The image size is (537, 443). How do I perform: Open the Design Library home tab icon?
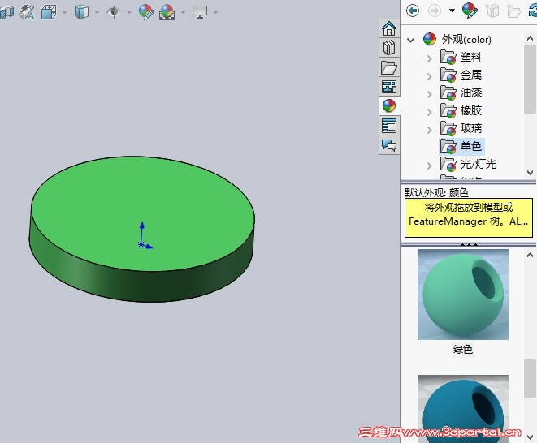click(x=389, y=28)
